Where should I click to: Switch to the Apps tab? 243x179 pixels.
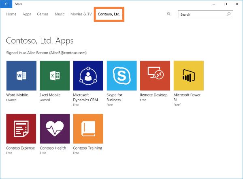(x=27, y=14)
